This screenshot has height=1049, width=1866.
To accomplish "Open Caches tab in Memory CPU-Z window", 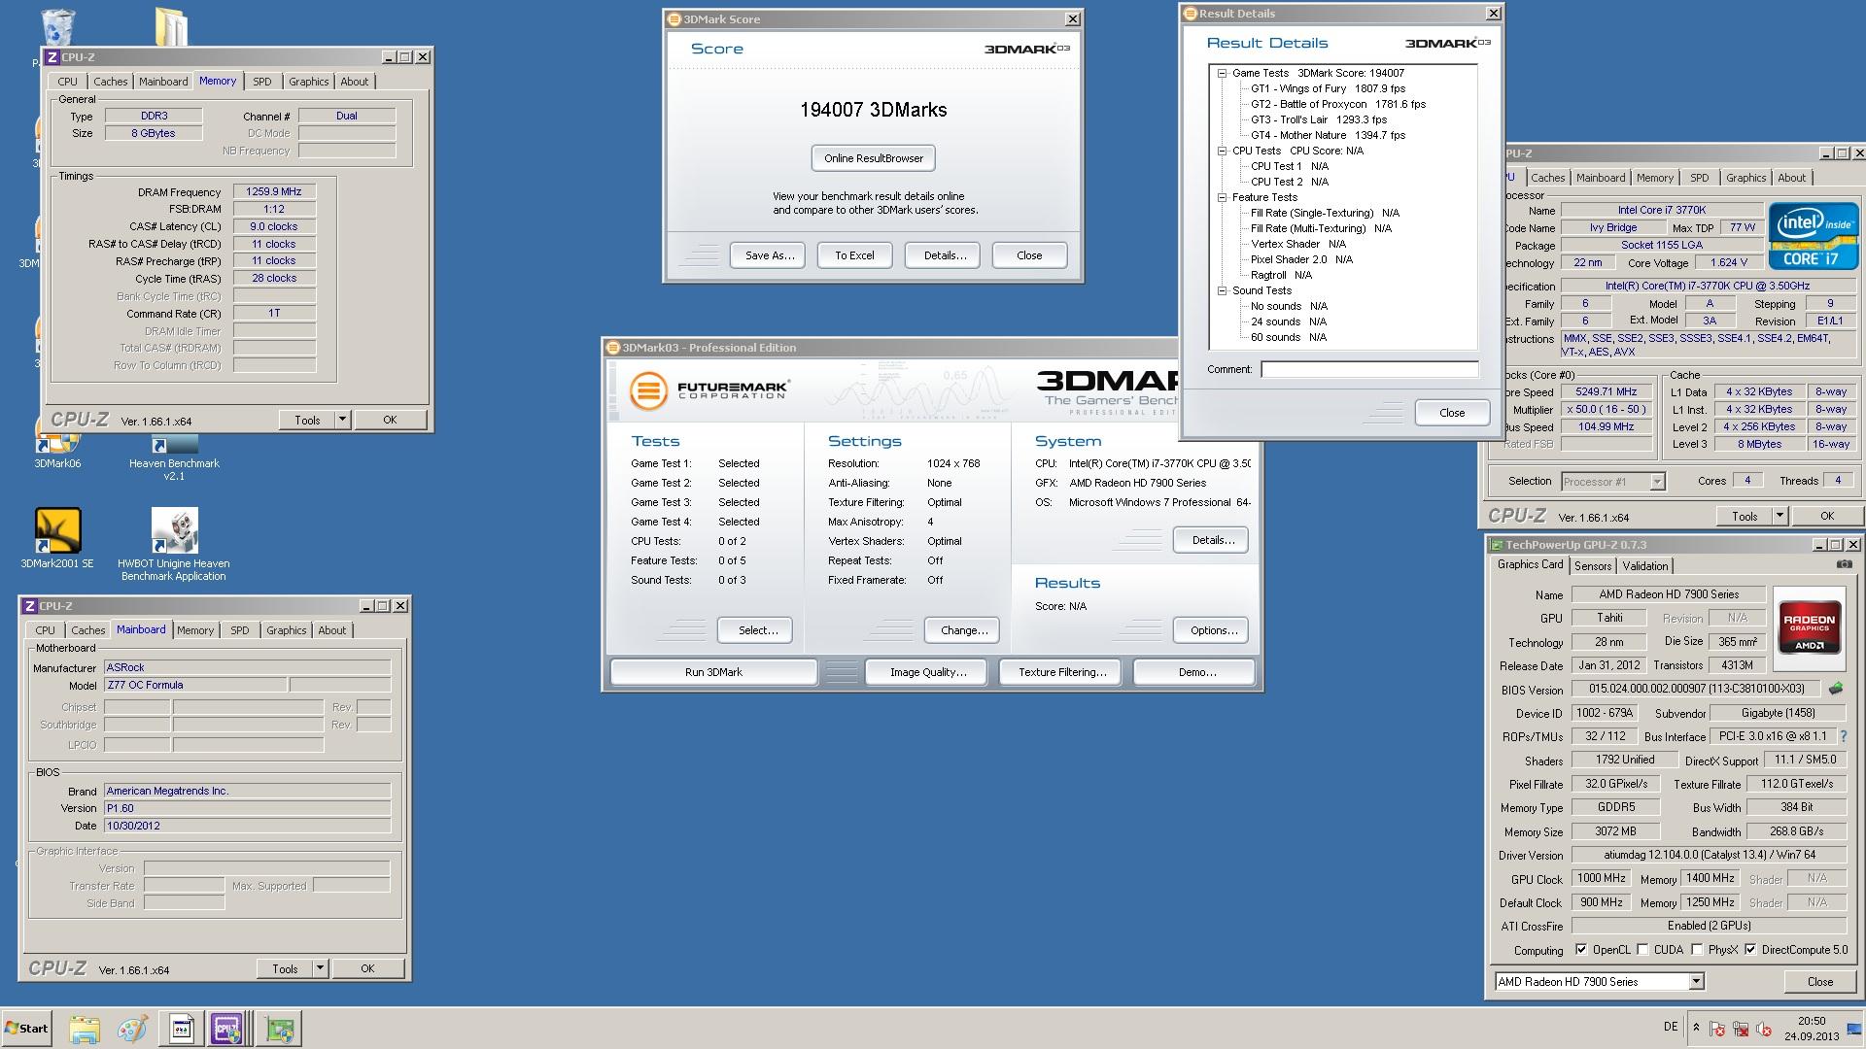I will pyautogui.click(x=110, y=82).
